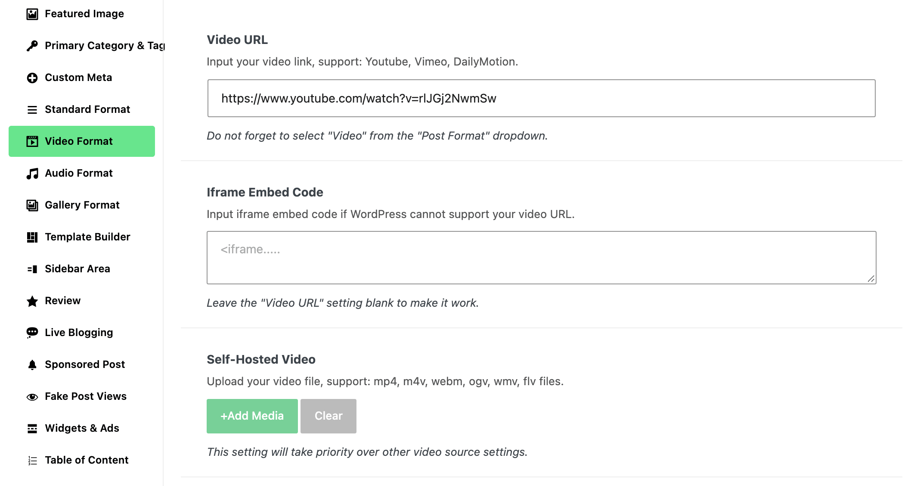Screen dimensions: 911x486
Task: Grab the iframe textarea resize handle
Action: (871, 279)
